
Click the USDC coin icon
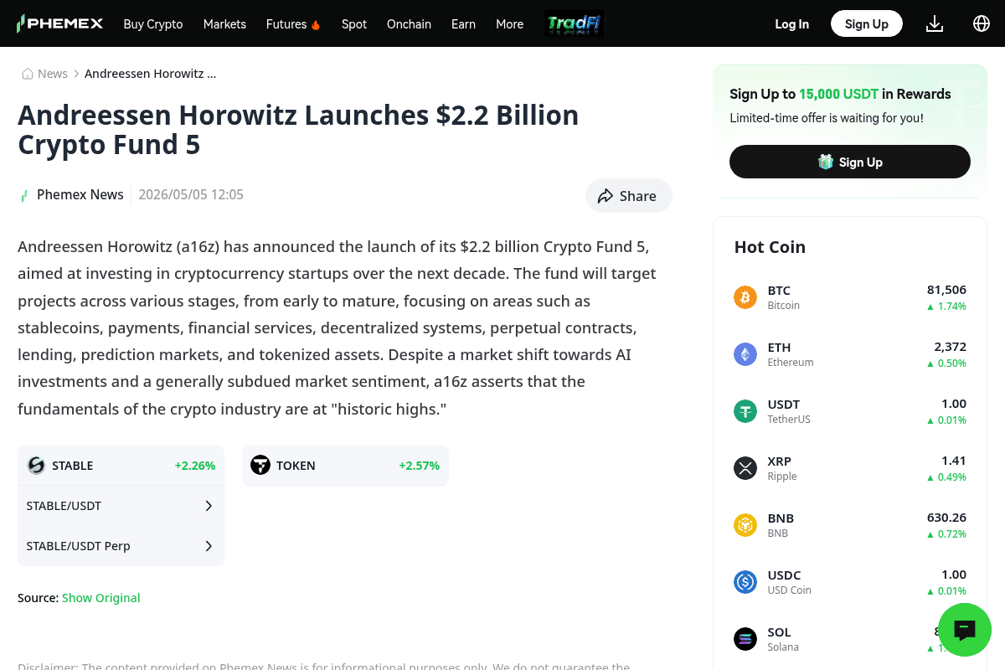click(x=745, y=582)
